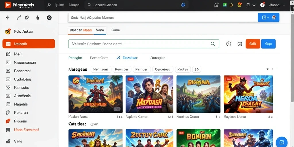Click the magnifier icon beside Apliari
Viewport: 294px width, 147px height.
coord(49,5)
